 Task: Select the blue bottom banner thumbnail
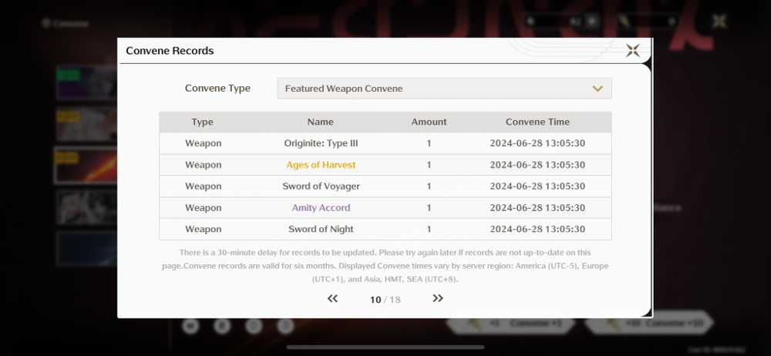(x=86, y=248)
